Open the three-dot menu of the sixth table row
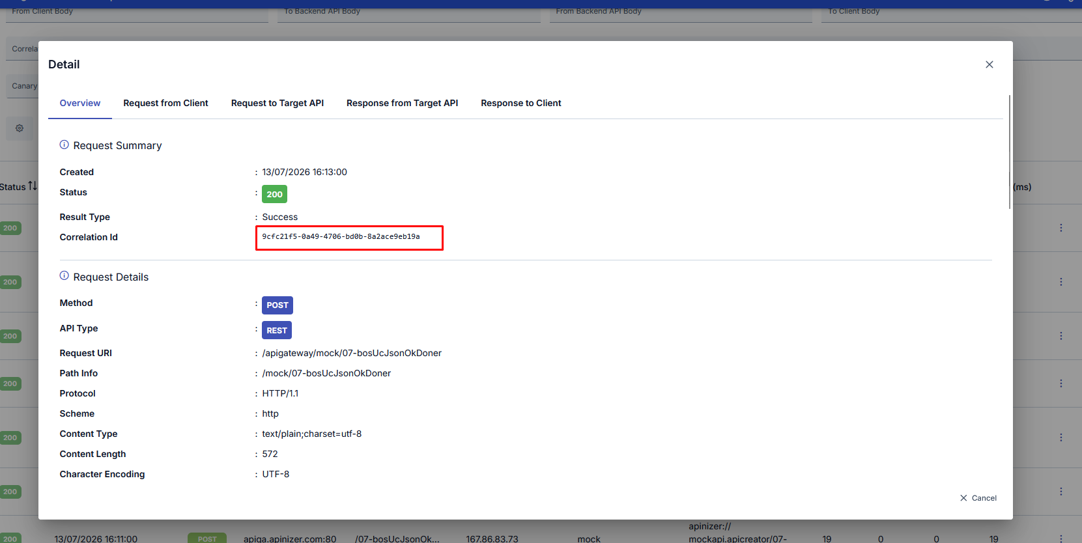 coord(1061,492)
